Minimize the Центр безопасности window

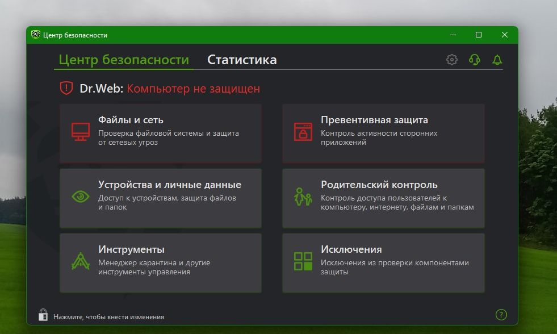[453, 35]
